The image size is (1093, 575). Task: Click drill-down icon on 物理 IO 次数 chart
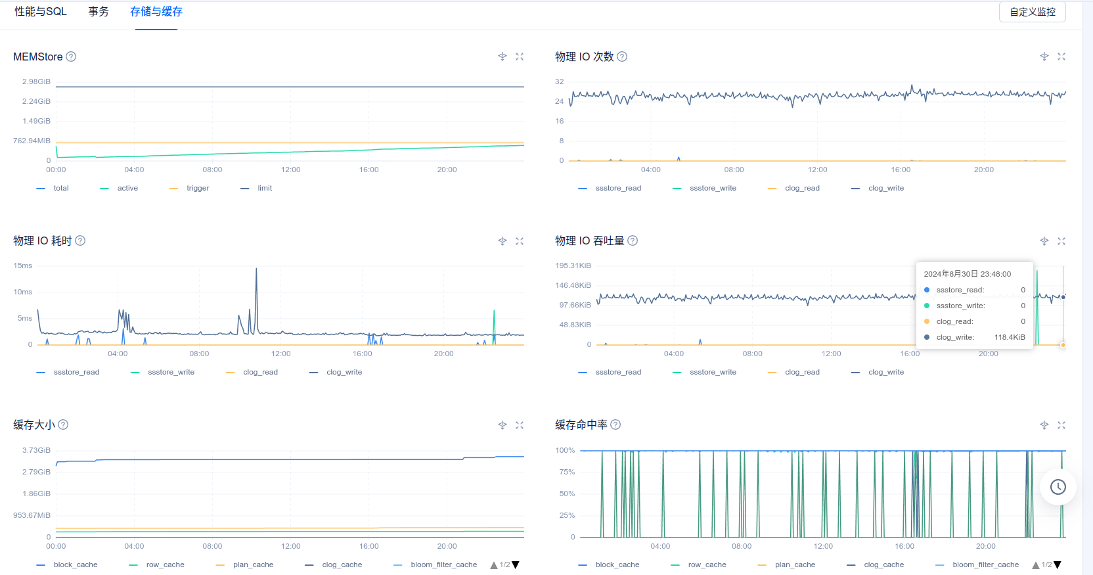pyautogui.click(x=1044, y=57)
